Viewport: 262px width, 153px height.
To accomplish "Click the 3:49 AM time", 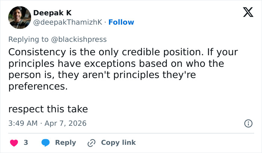I will tap(22, 123).
